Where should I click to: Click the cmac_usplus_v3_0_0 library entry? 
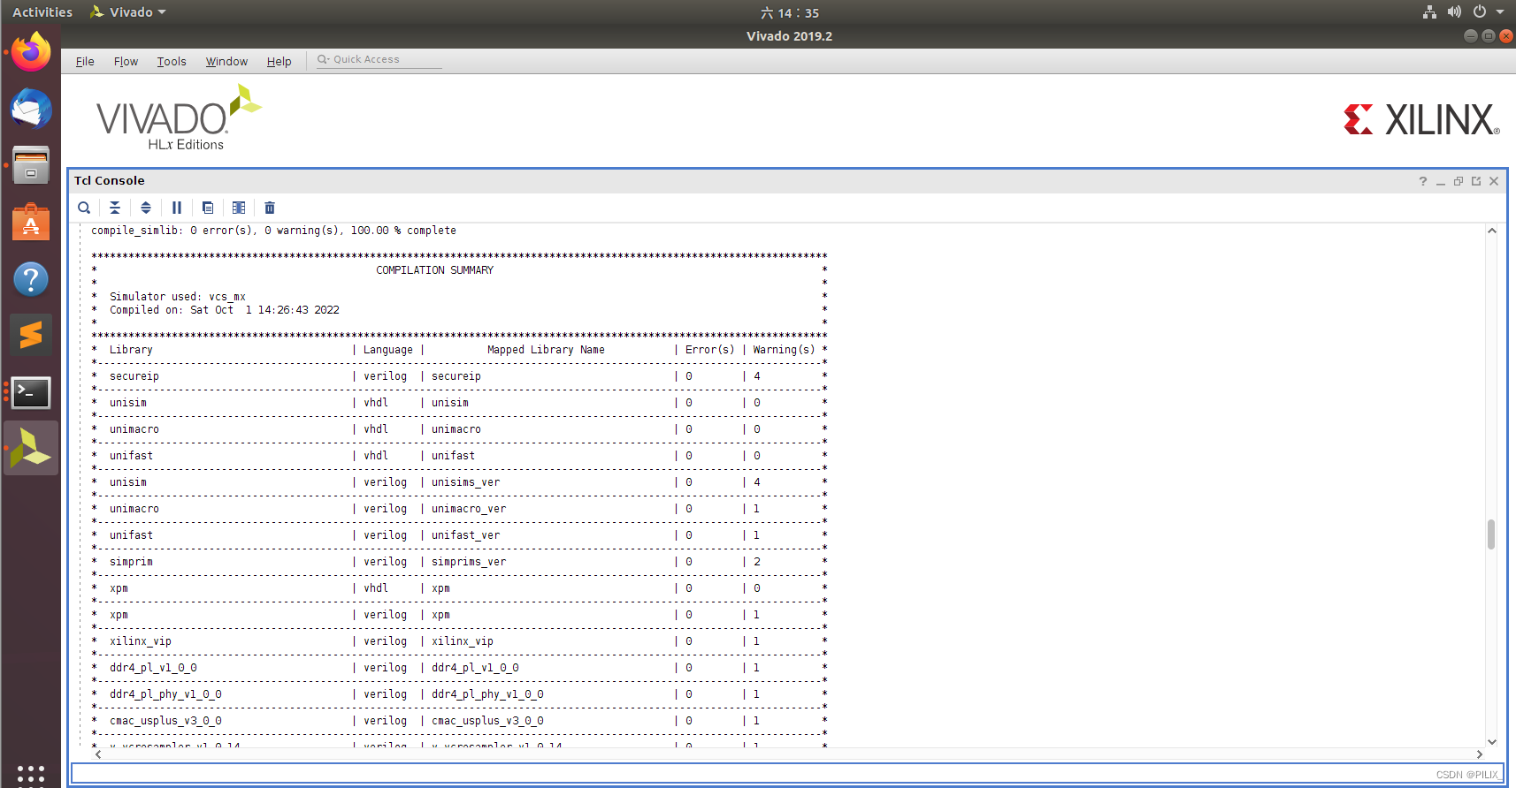165,721
